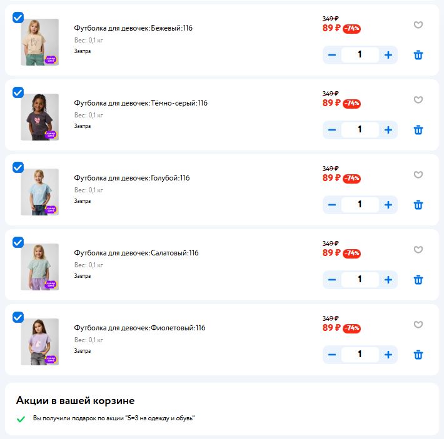Add Фиолетовый t-shirt to wishlist heart
Image resolution: width=444 pixels, height=439 pixels.
point(418,325)
